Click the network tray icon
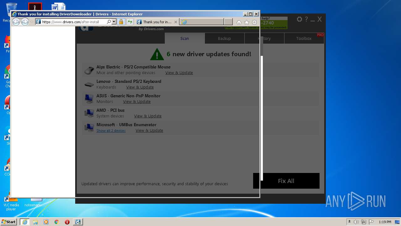Screen dimensions: 401x226 tap(364, 222)
